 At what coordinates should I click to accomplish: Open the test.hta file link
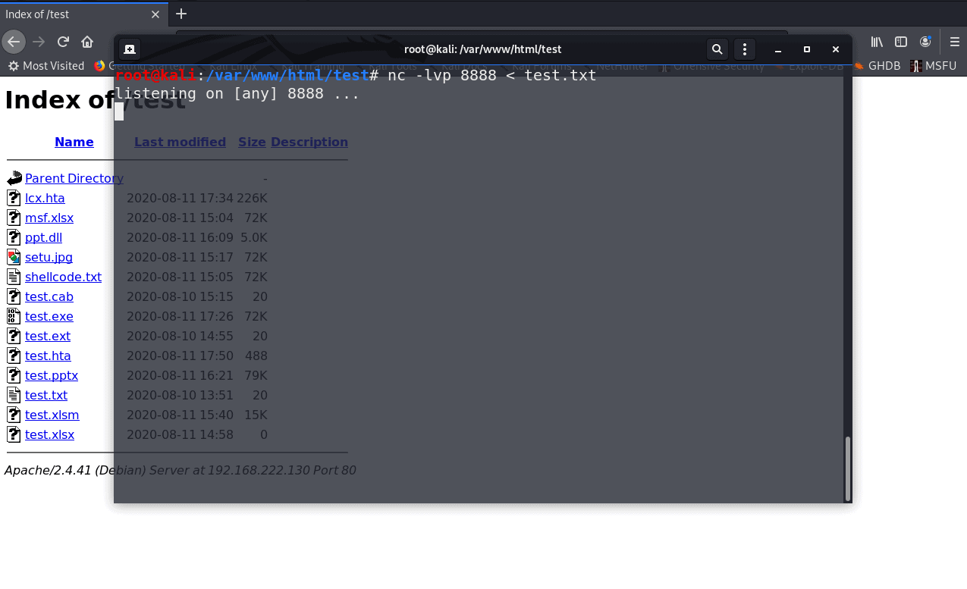48,356
